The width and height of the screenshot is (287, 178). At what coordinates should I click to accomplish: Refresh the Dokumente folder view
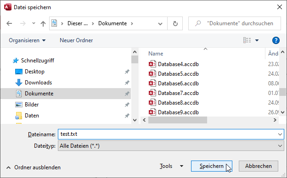[175, 23]
